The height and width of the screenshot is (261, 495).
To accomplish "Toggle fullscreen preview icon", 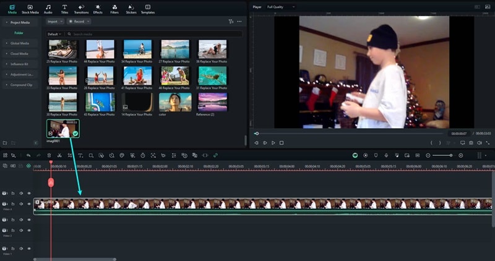I will click(x=488, y=143).
